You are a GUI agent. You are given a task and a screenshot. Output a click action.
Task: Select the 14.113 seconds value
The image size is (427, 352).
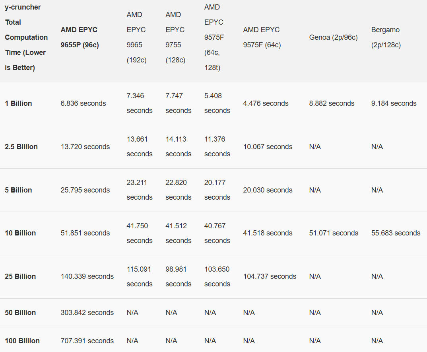coord(179,147)
